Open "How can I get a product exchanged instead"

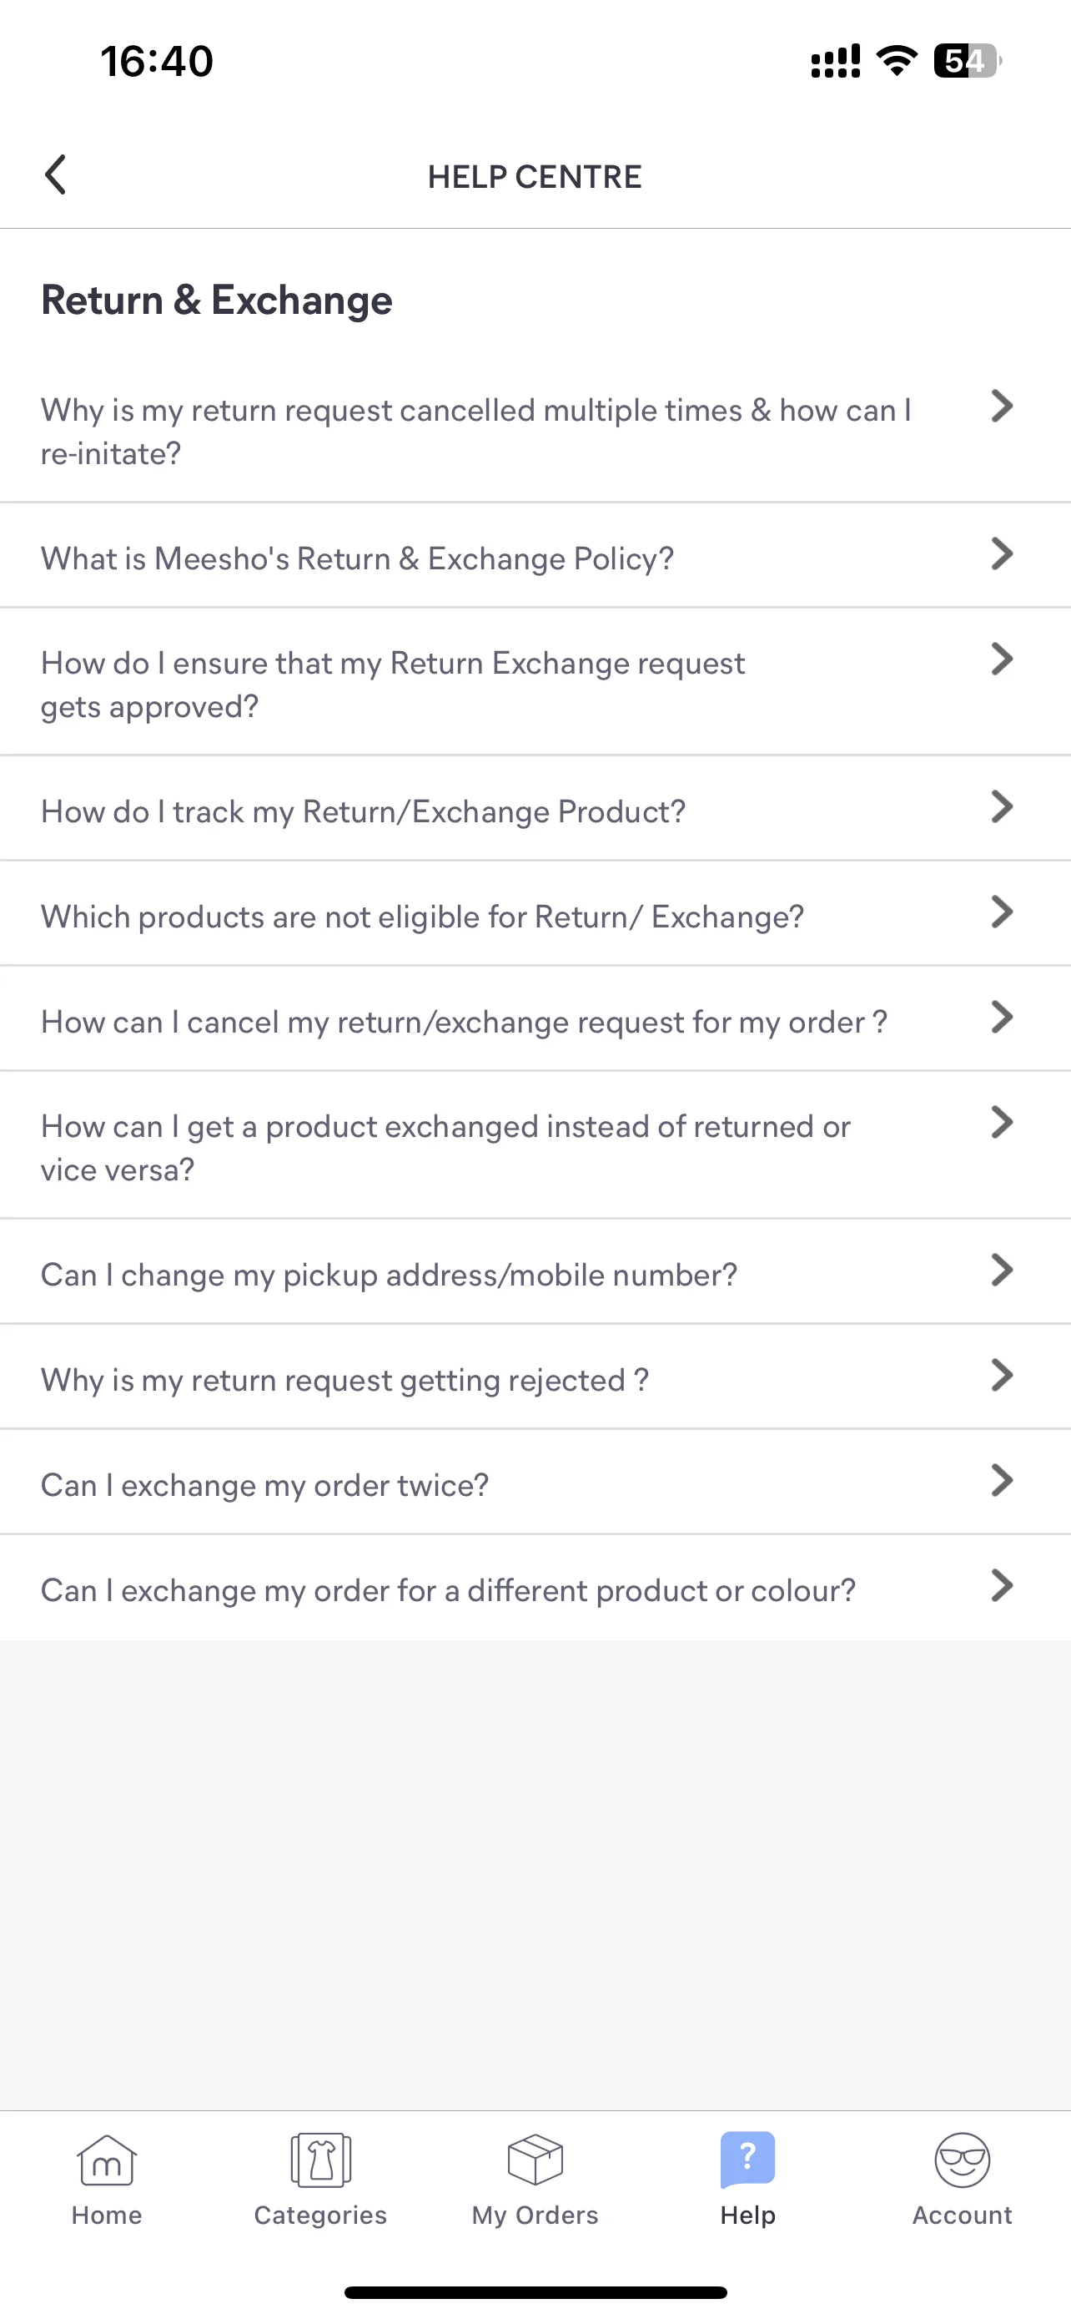tap(535, 1145)
